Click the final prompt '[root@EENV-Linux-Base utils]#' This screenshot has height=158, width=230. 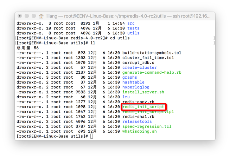(52, 136)
